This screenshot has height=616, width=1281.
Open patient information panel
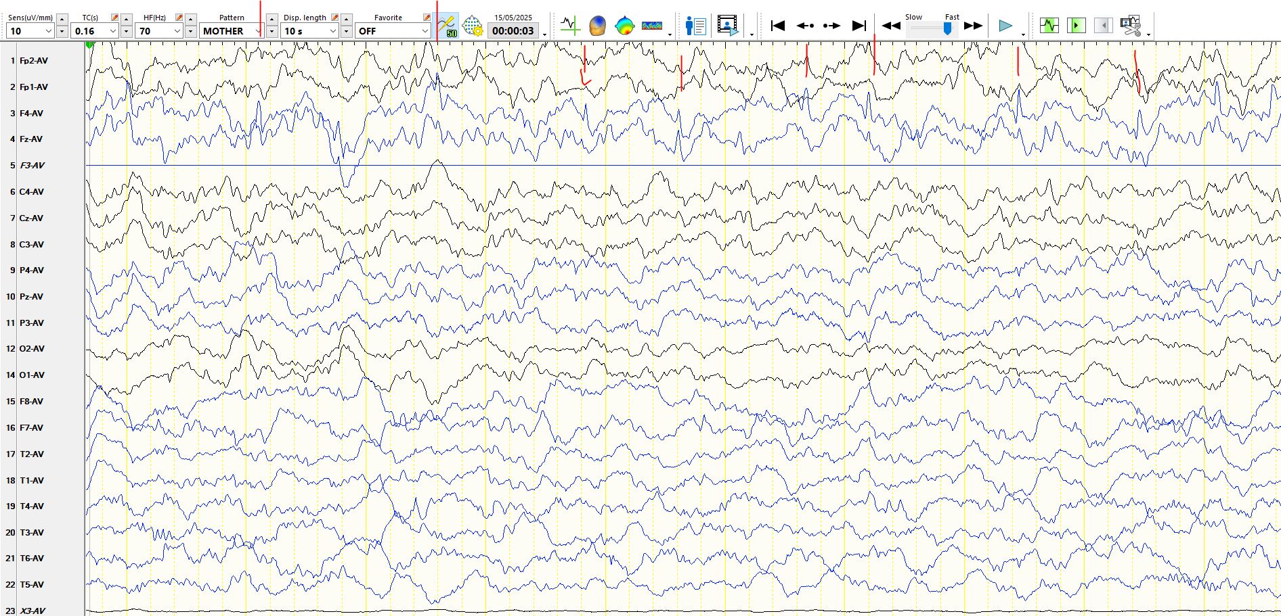pyautogui.click(x=695, y=26)
